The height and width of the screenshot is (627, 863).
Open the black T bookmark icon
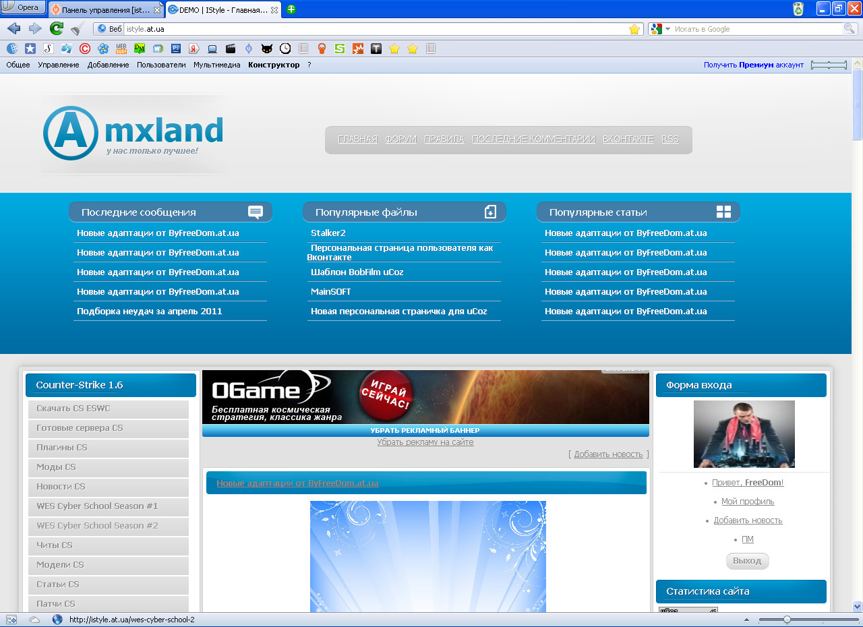coord(376,49)
